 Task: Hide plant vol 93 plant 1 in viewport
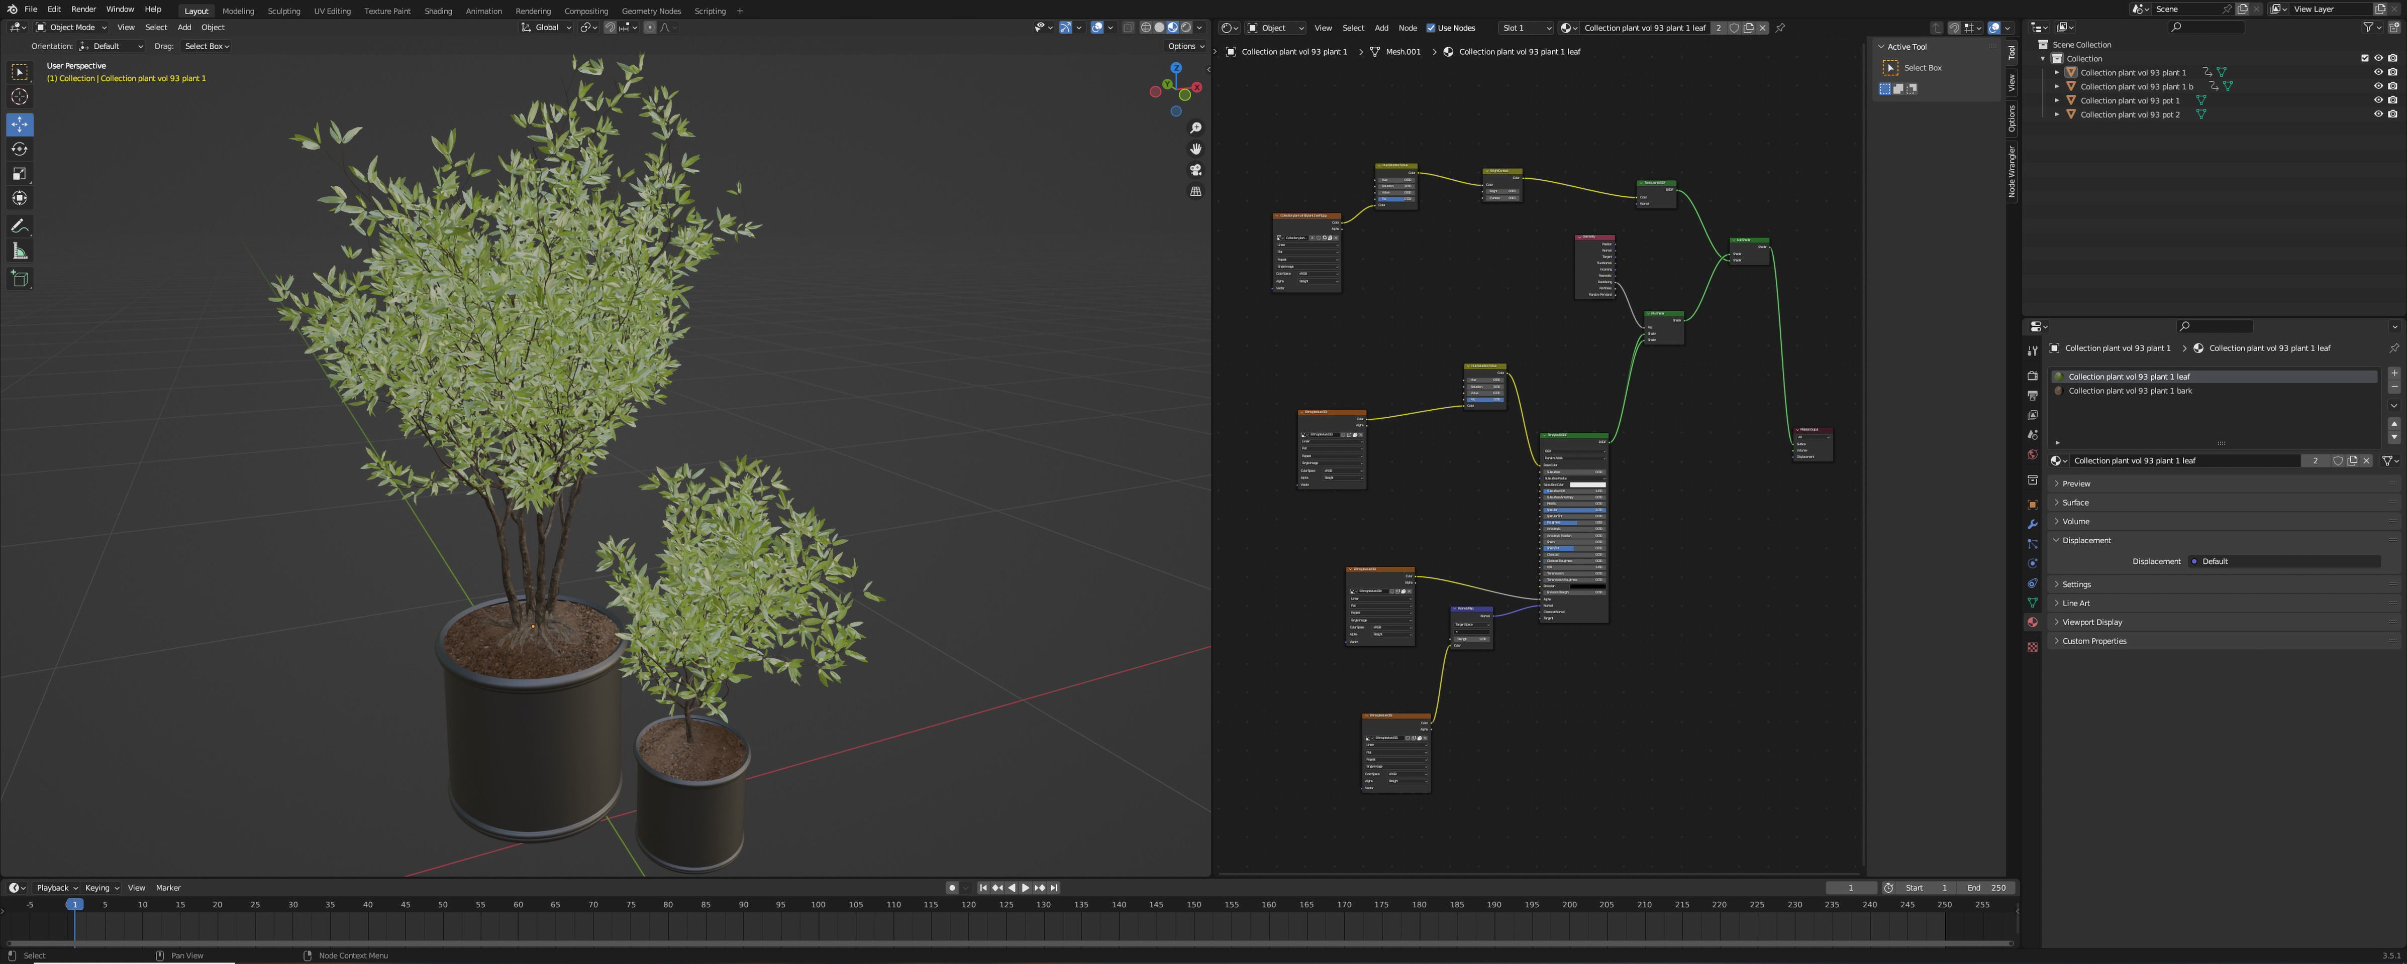tap(2378, 72)
